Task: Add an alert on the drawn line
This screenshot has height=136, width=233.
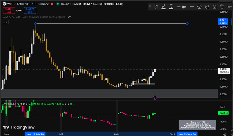Action: coord(207,7)
